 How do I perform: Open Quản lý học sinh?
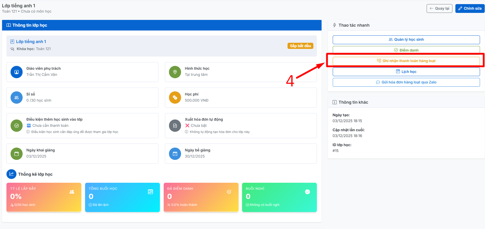[x=406, y=40]
